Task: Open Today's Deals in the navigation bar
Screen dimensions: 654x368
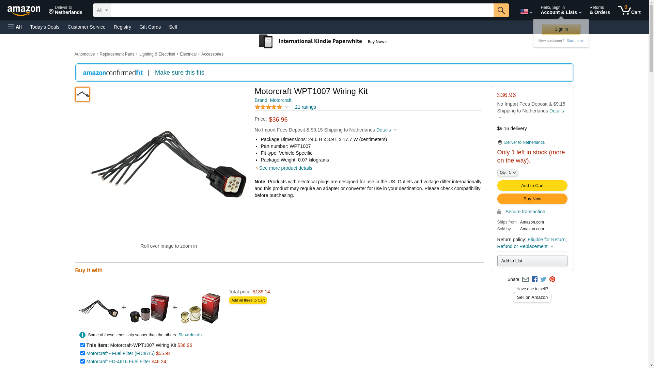Action: (45, 27)
